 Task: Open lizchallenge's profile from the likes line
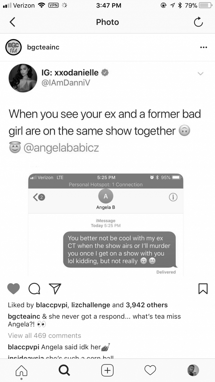coord(91,305)
